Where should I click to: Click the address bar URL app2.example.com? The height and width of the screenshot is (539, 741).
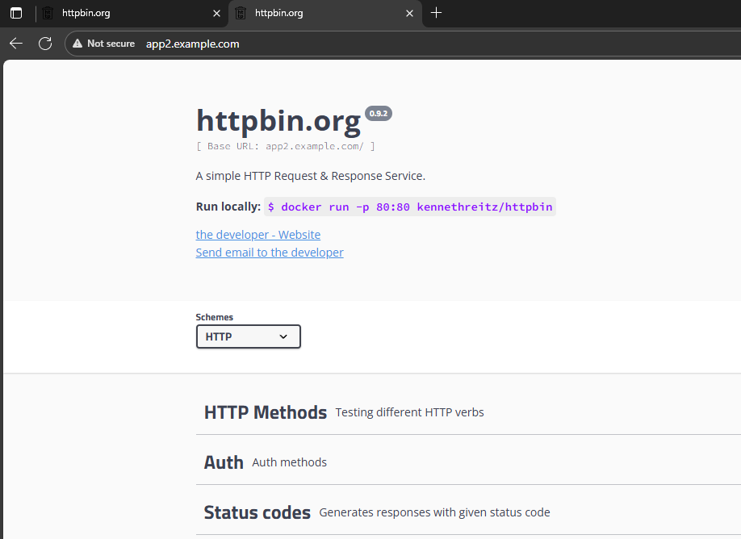pyautogui.click(x=192, y=44)
